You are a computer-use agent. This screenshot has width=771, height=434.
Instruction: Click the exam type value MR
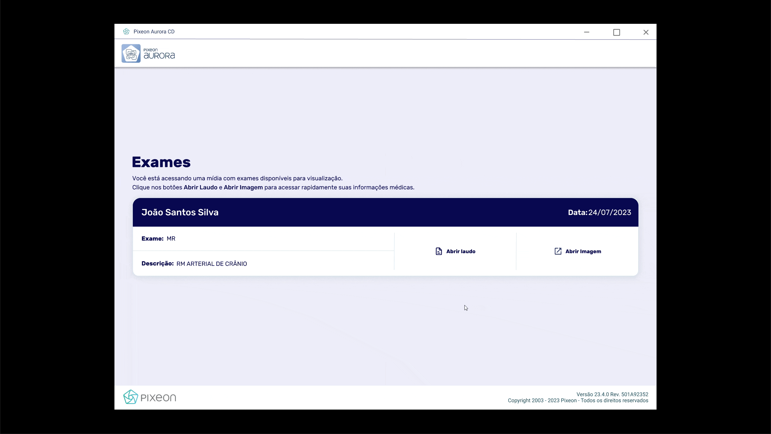[x=171, y=239]
